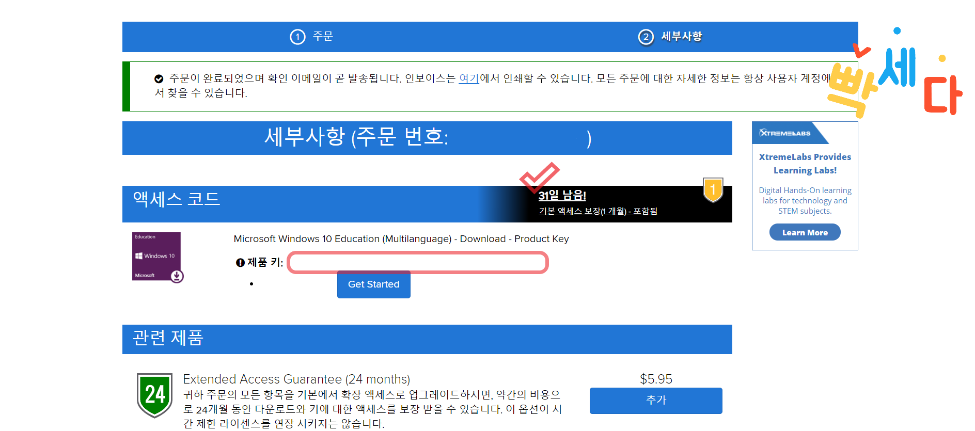Click the download arrow icon on product box
This screenshot has height=431, width=975.
click(177, 276)
